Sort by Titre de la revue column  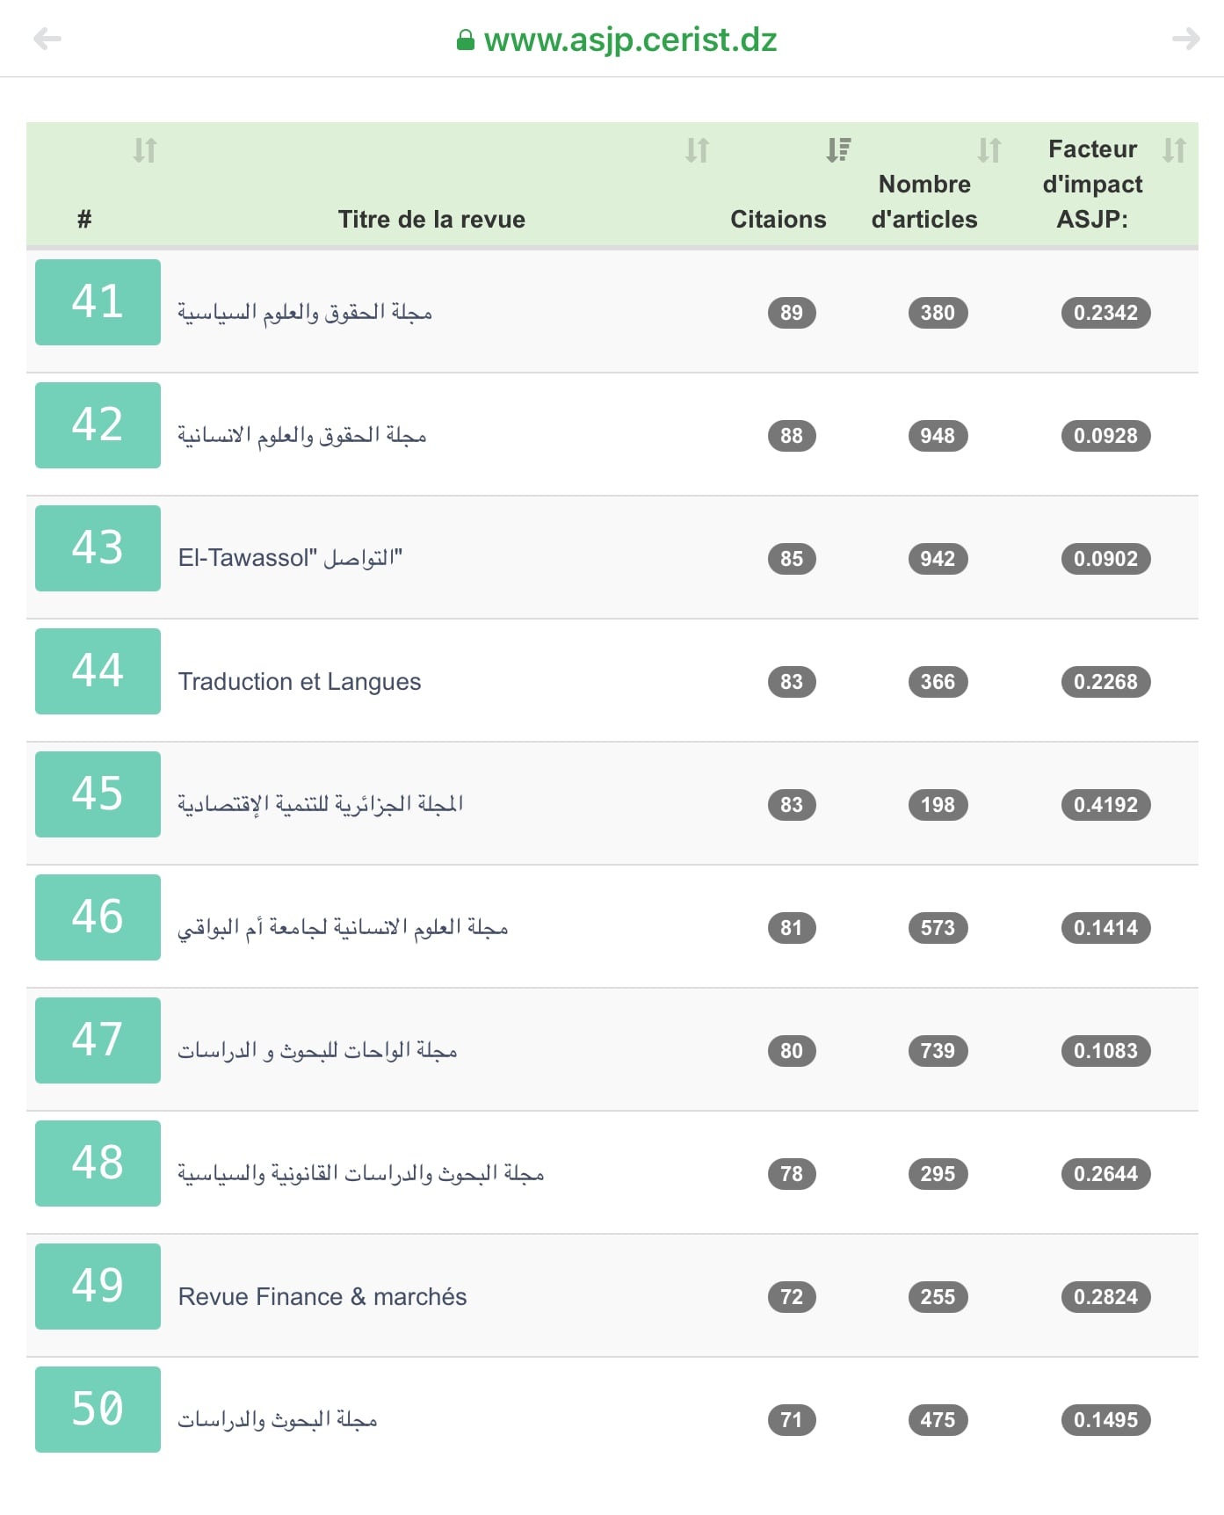697,150
